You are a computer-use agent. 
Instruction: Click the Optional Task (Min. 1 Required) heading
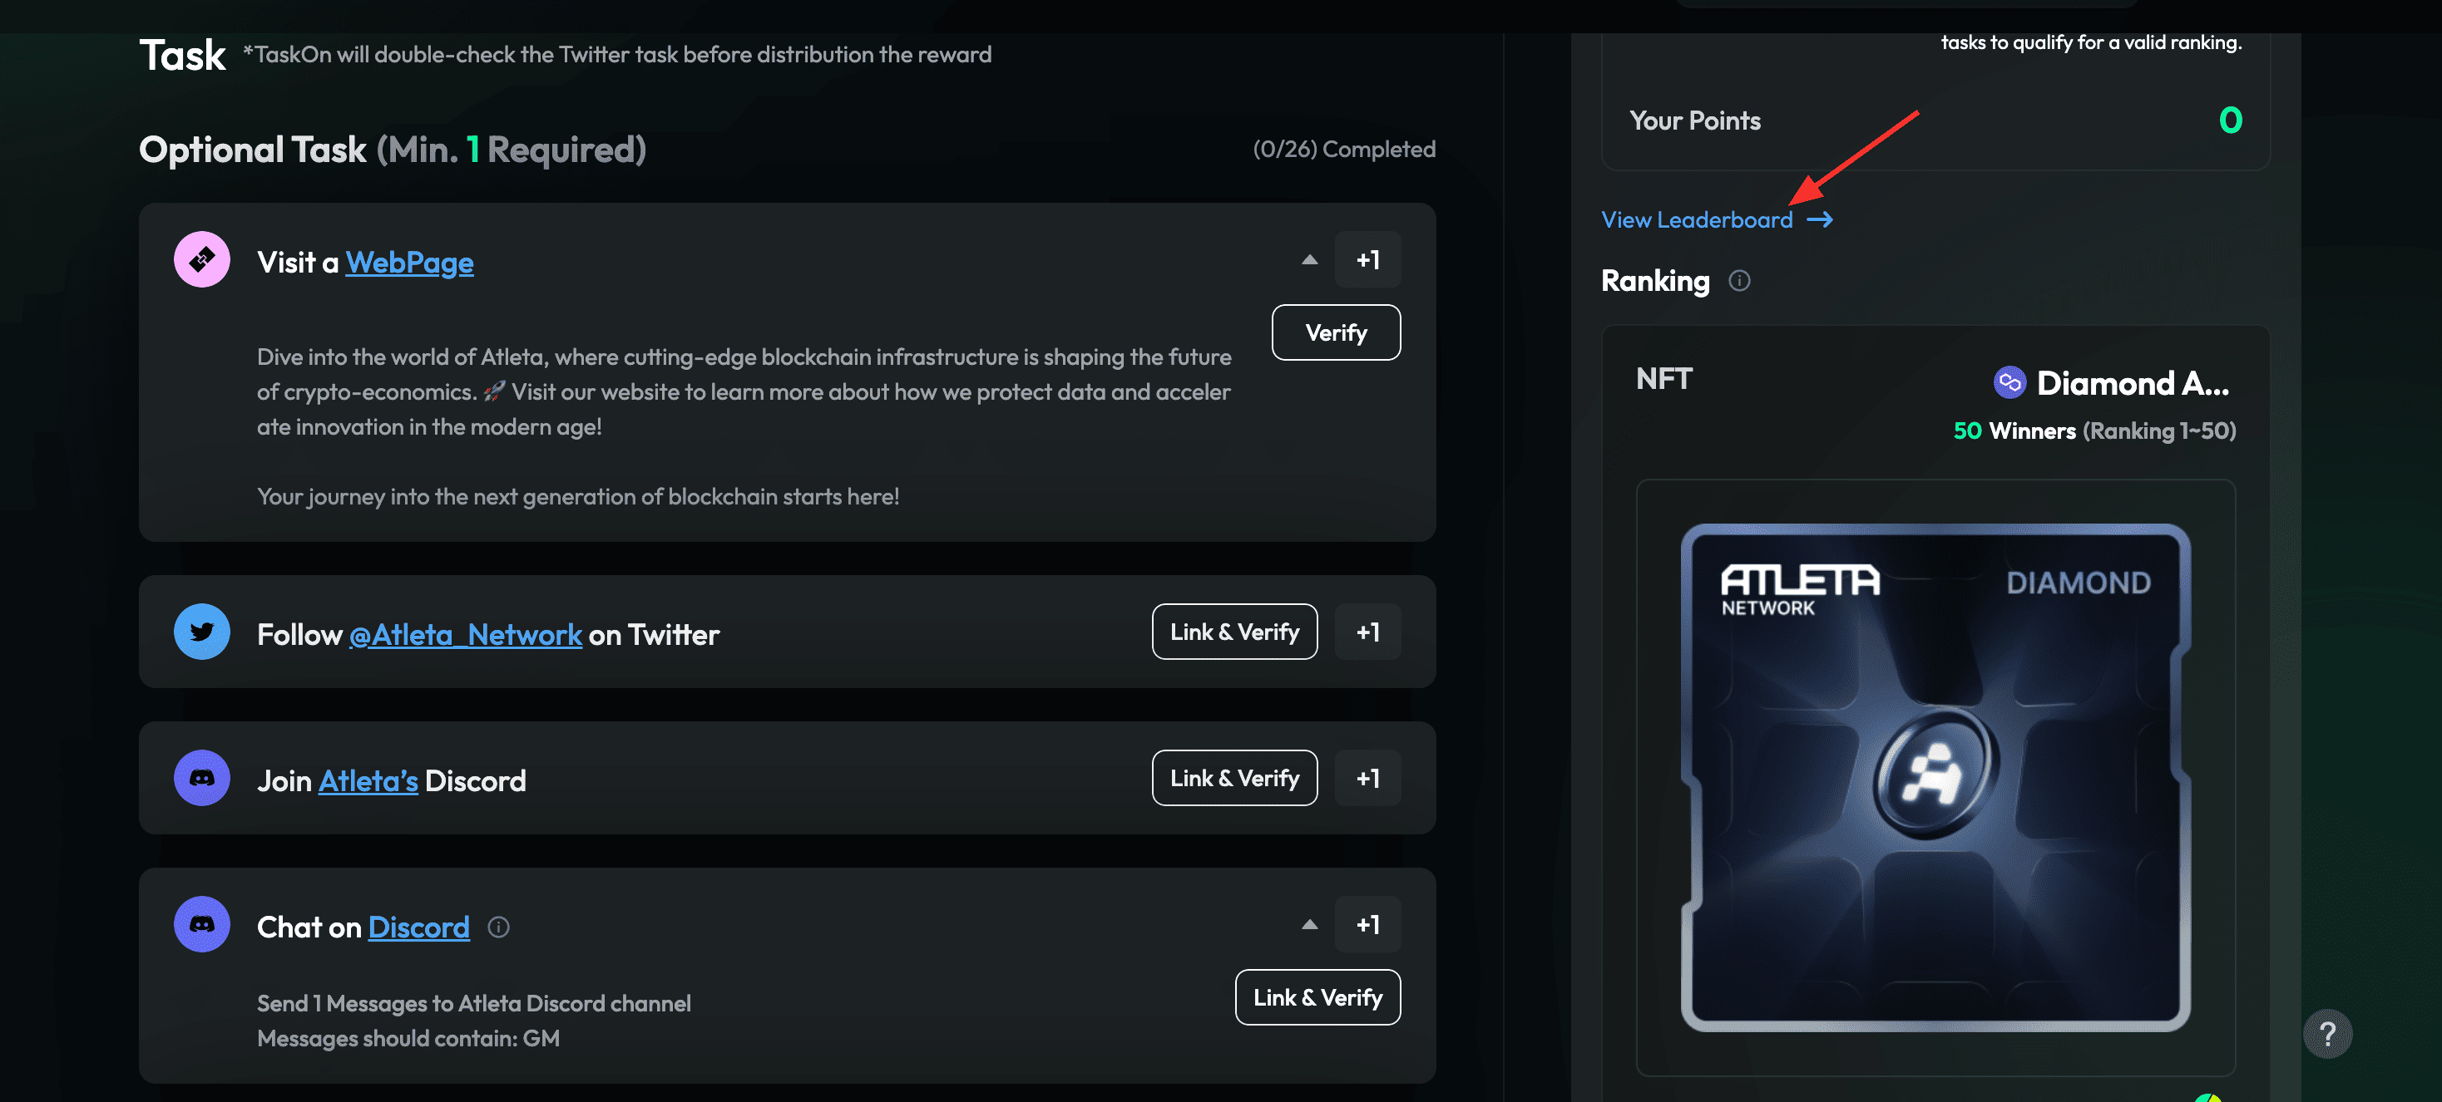[393, 150]
